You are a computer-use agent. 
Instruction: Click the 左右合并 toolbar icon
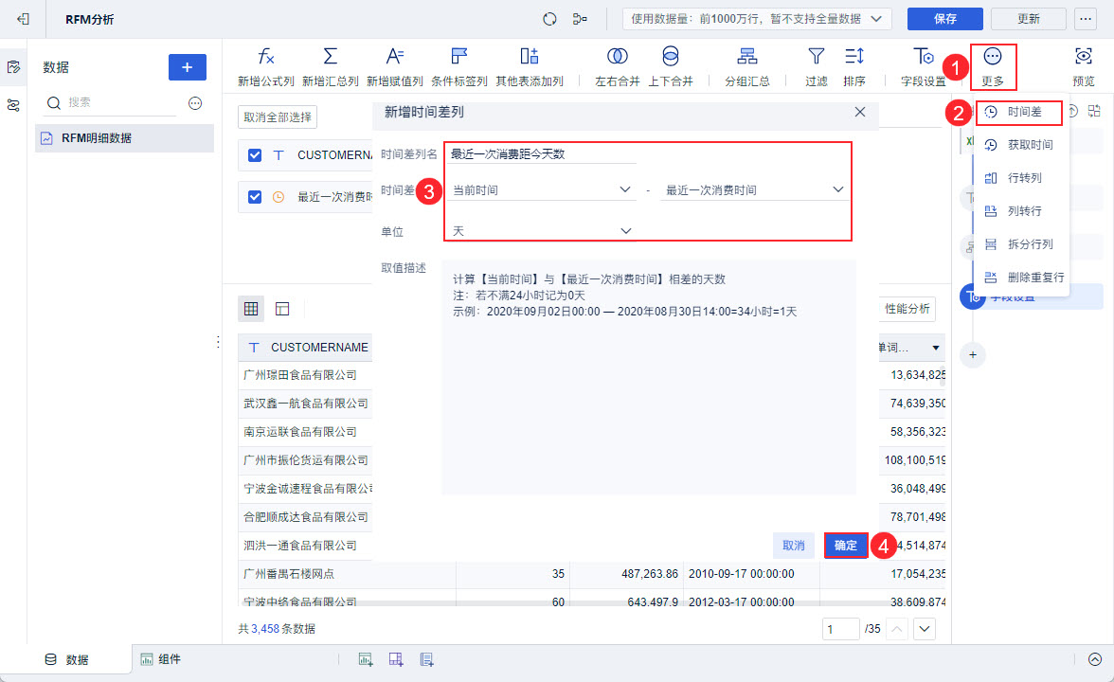[618, 56]
